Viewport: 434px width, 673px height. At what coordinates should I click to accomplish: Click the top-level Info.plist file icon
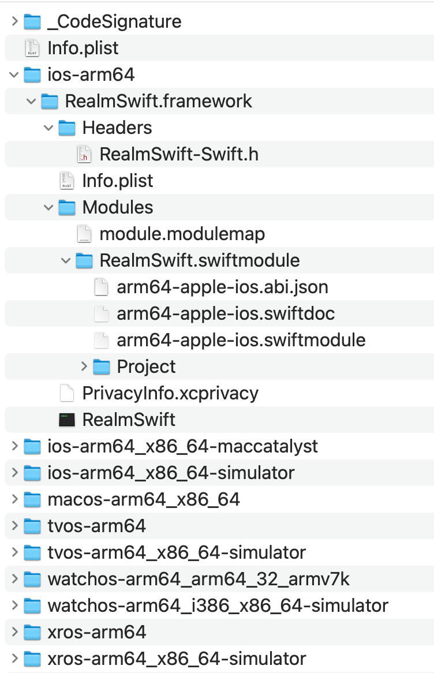point(32,48)
